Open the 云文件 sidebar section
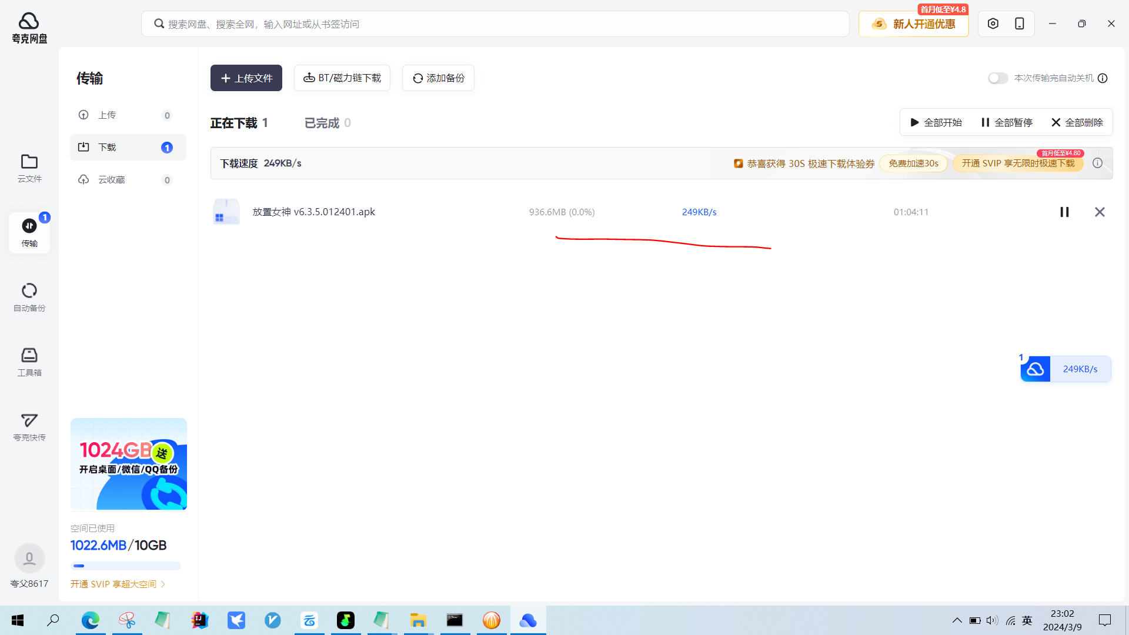Image resolution: width=1129 pixels, height=635 pixels. (x=29, y=169)
